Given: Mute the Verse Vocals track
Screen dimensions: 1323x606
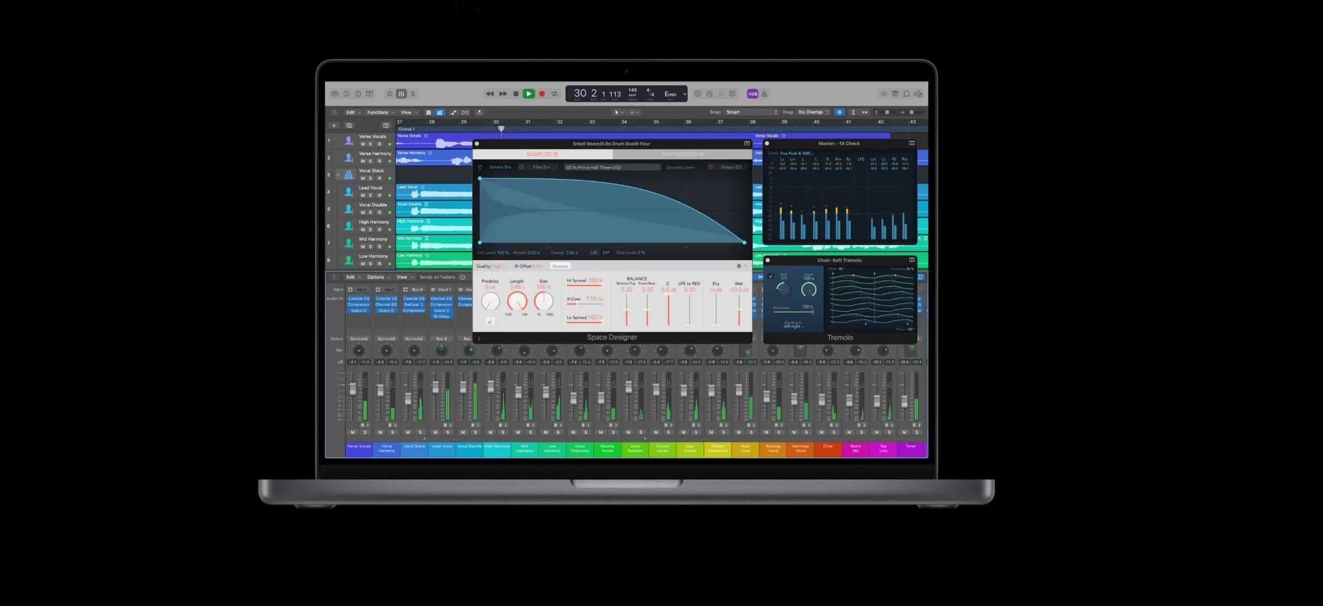Looking at the screenshot, I should (x=363, y=144).
